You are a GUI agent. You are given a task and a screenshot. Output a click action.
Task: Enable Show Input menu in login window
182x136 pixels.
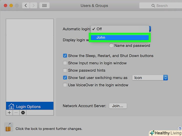click(65, 63)
